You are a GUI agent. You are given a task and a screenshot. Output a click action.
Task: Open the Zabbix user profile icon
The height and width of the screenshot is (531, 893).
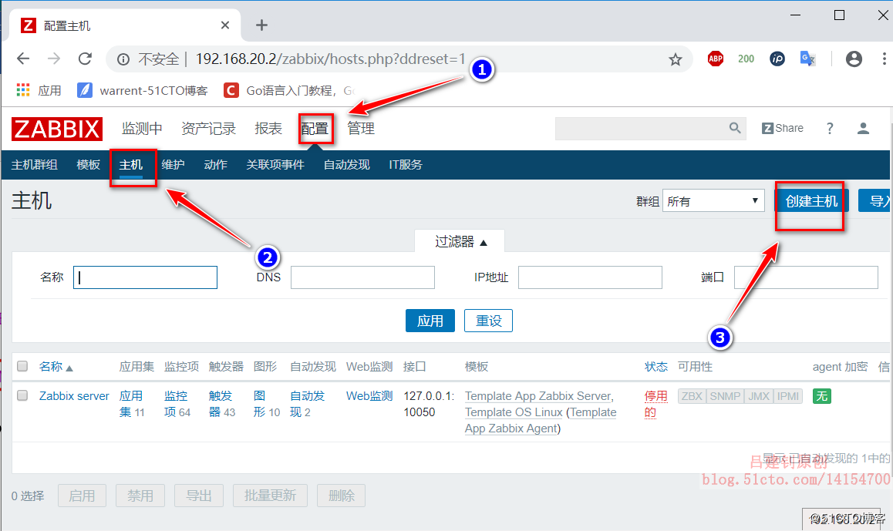[x=863, y=128]
